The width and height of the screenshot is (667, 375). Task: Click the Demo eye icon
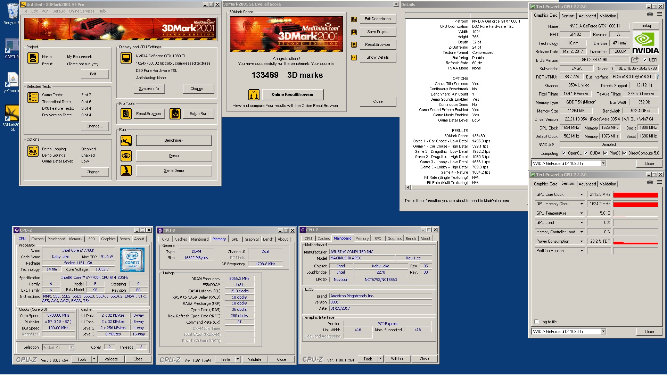click(x=126, y=156)
